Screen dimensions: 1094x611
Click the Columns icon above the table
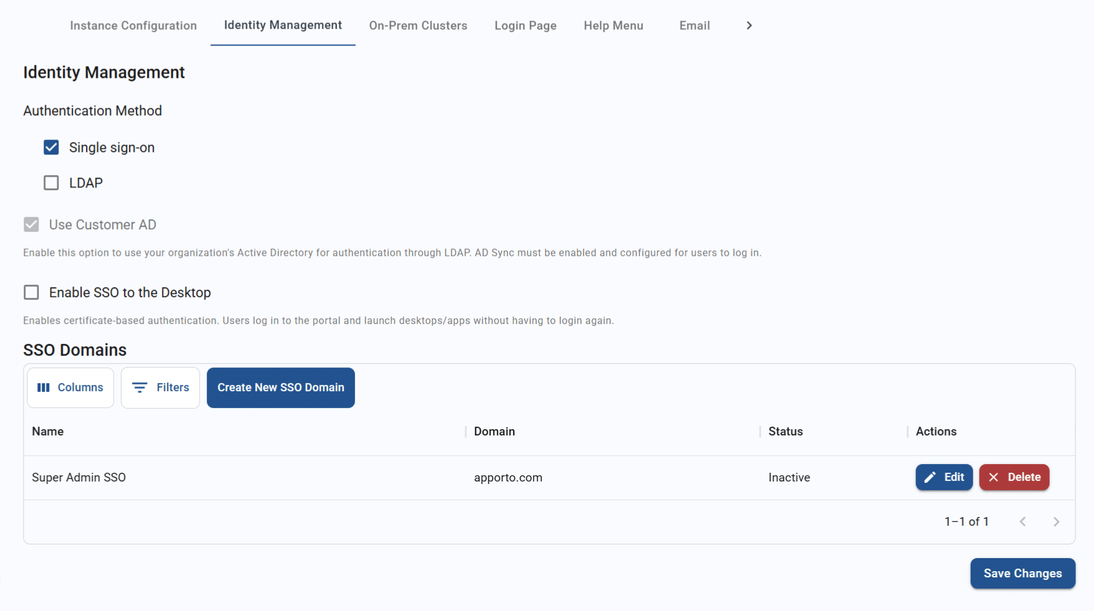point(44,387)
